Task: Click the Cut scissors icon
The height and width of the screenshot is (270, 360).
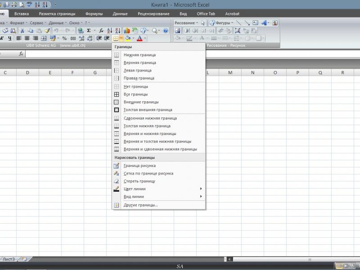Action: (x=22, y=31)
